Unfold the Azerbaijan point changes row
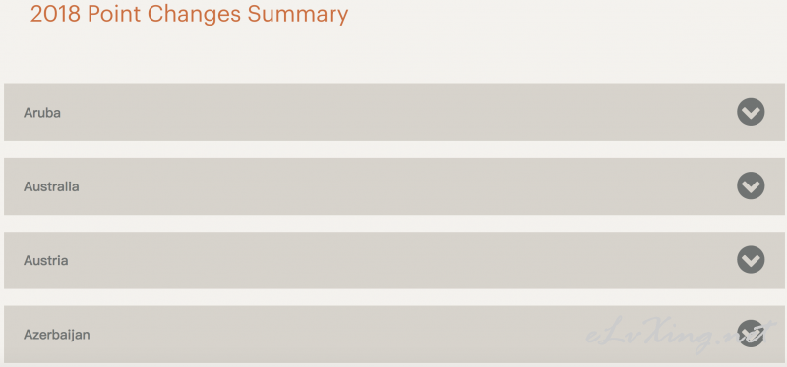Viewport: 787px width, 367px height. (394, 335)
